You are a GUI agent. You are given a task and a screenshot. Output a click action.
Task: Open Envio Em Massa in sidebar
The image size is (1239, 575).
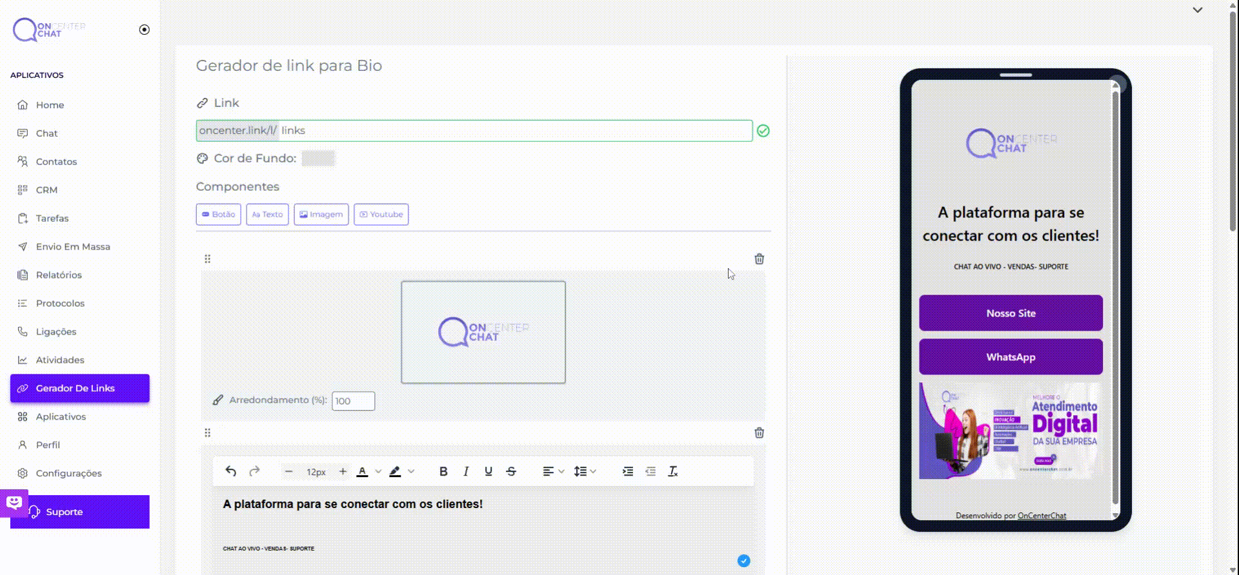coord(73,247)
